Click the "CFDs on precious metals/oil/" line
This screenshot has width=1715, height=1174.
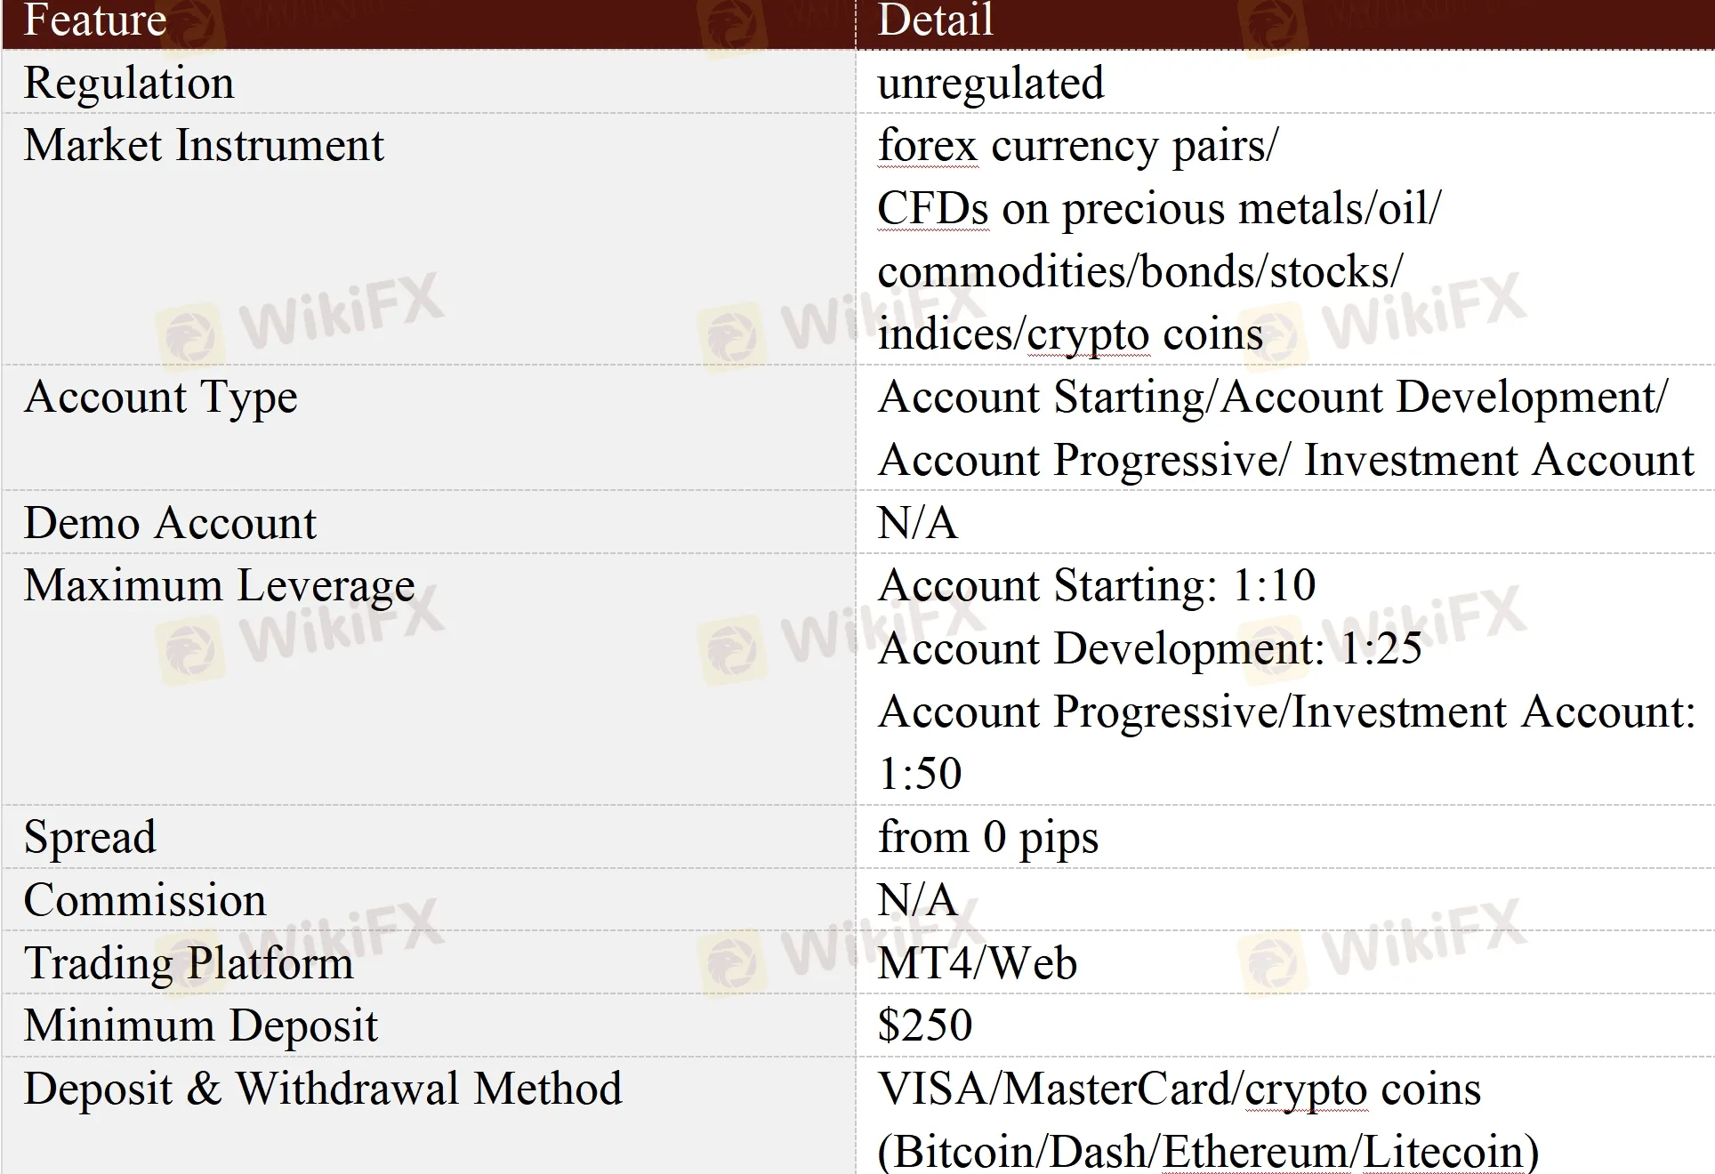[x=1158, y=209]
